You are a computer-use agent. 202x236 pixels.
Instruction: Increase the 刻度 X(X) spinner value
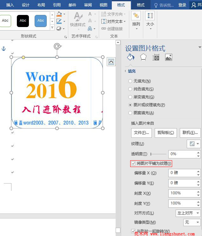point(199,191)
